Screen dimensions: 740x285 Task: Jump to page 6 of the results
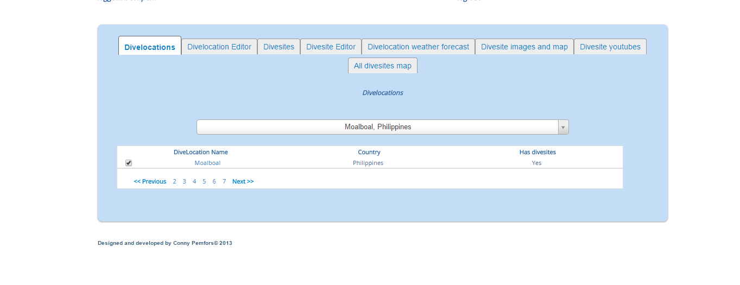[x=214, y=181]
